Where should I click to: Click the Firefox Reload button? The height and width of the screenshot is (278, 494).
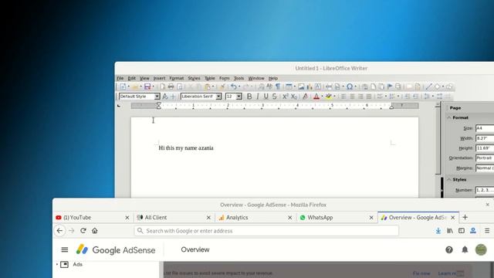[83, 231]
